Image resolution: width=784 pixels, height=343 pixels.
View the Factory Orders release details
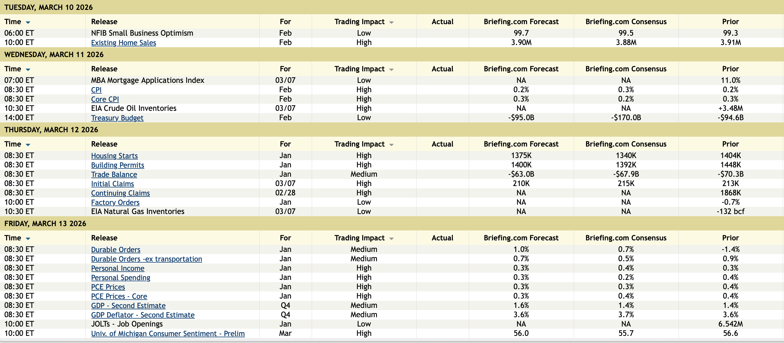pyautogui.click(x=115, y=203)
